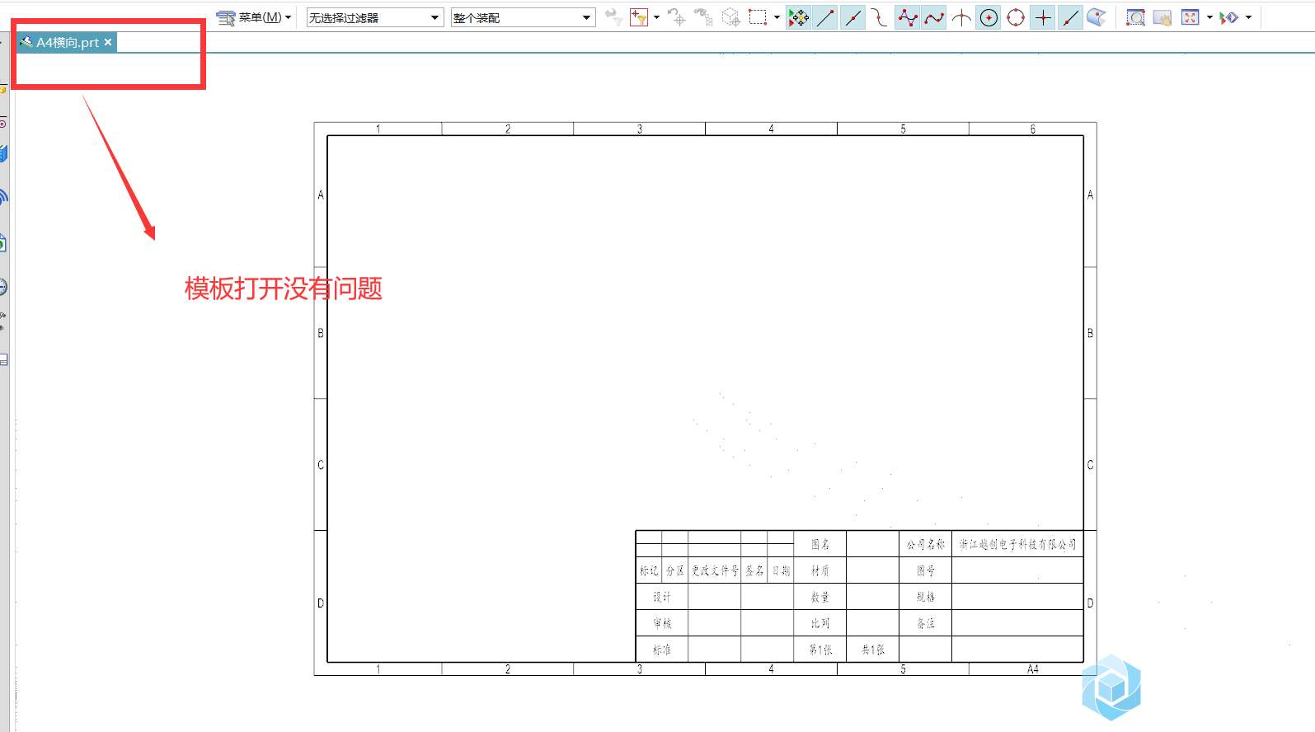
Task: Toggle Point on Face snap
Action: 1097,17
